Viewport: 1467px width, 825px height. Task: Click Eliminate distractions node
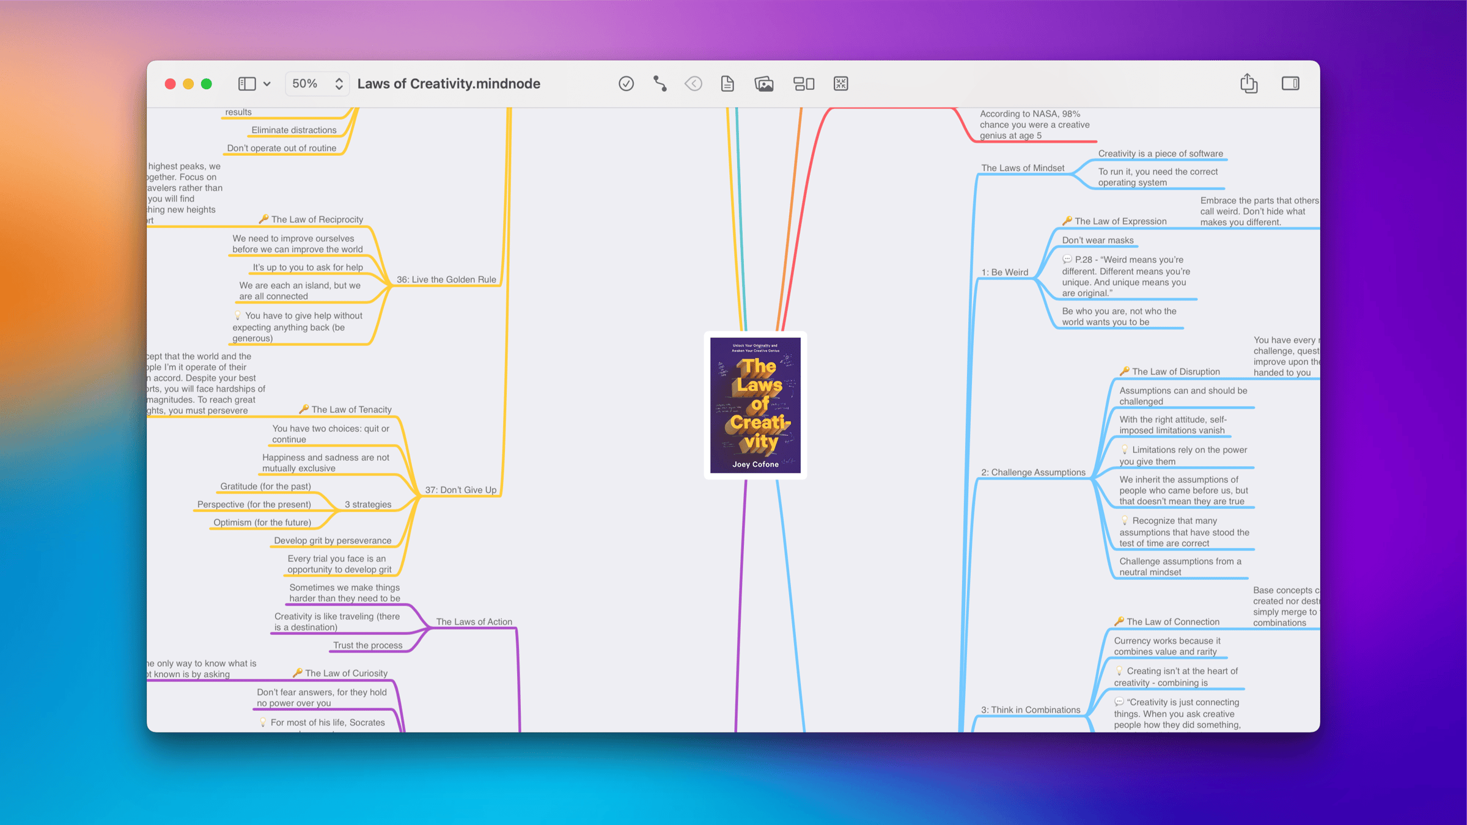tap(294, 130)
